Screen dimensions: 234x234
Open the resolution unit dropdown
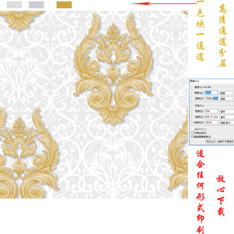point(227,122)
